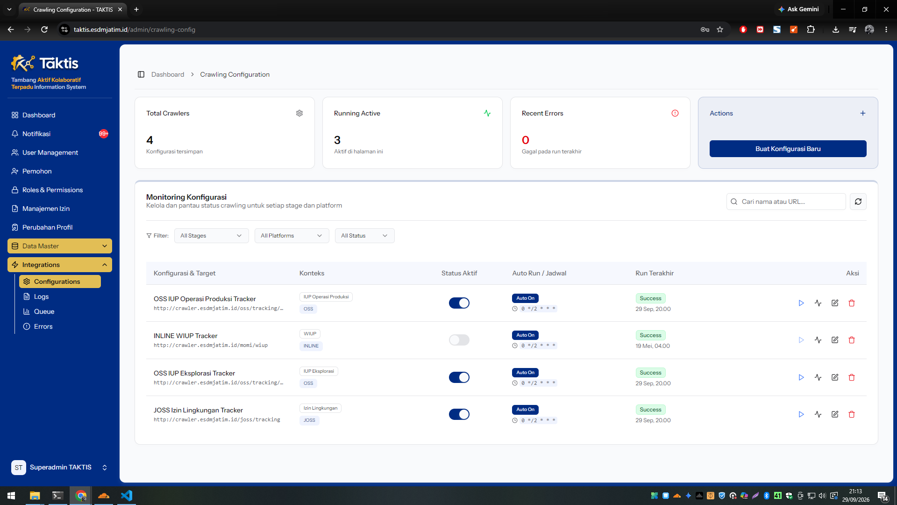Collapse the Integrations menu
The width and height of the screenshot is (897, 505).
[60, 265]
